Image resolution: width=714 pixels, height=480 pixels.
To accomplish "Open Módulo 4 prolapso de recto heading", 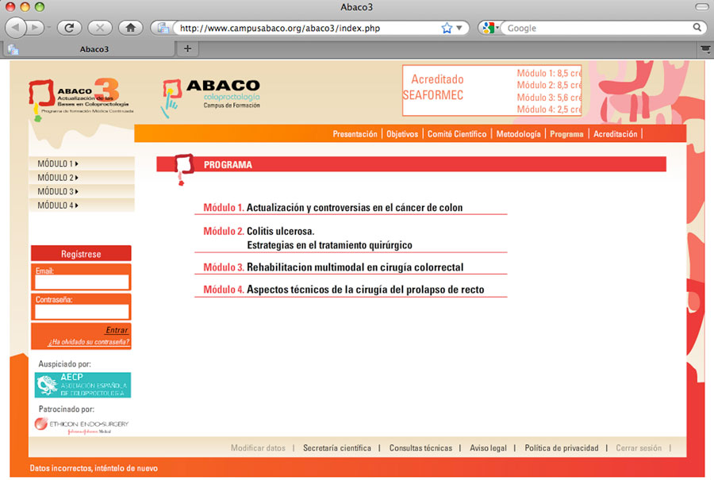I will point(344,290).
